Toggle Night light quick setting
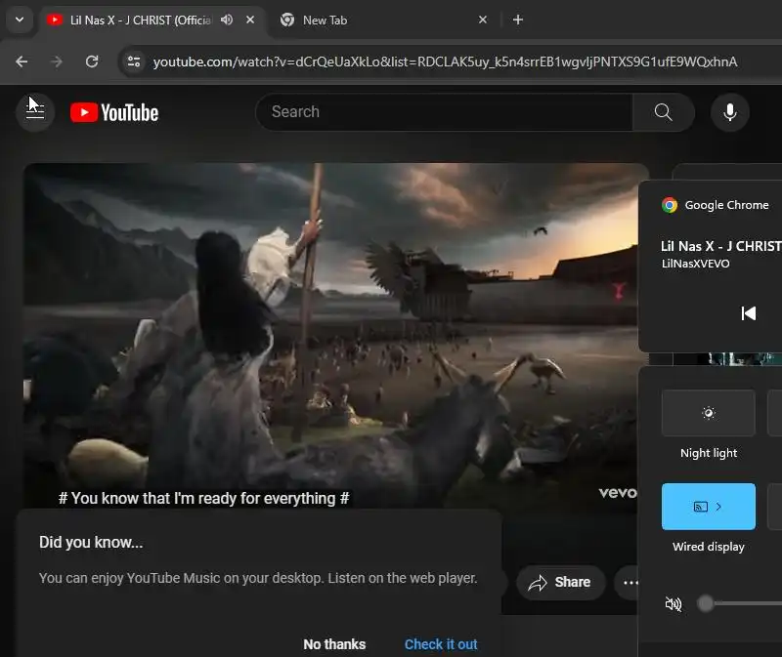Viewport: 782px width, 657px height. tap(708, 413)
